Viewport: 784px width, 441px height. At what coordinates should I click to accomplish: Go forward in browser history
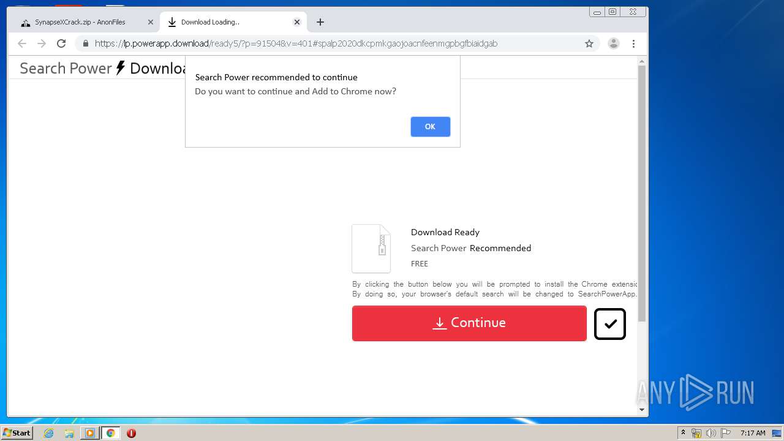pos(42,43)
